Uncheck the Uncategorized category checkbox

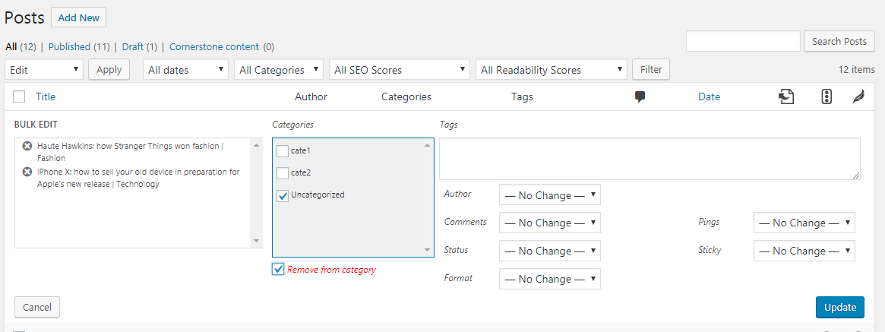click(x=282, y=195)
